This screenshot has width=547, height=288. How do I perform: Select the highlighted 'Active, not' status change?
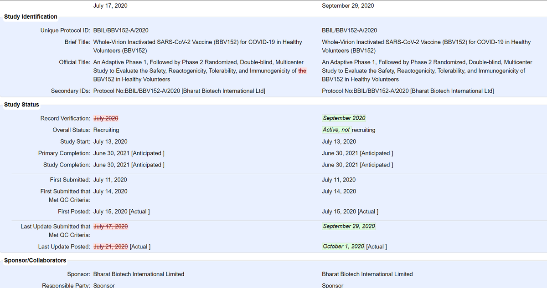(x=336, y=130)
